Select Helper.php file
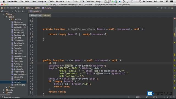Viewport: 176px width, 99px height. [17, 51]
